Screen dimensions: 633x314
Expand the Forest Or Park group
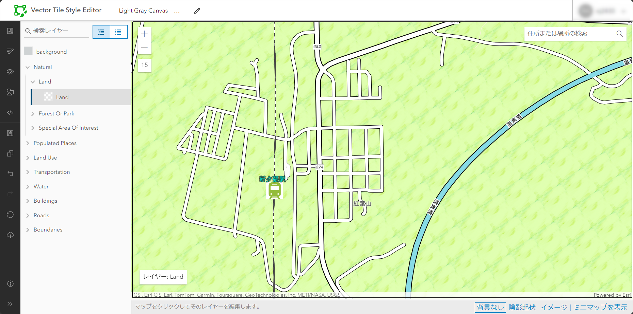(x=33, y=113)
